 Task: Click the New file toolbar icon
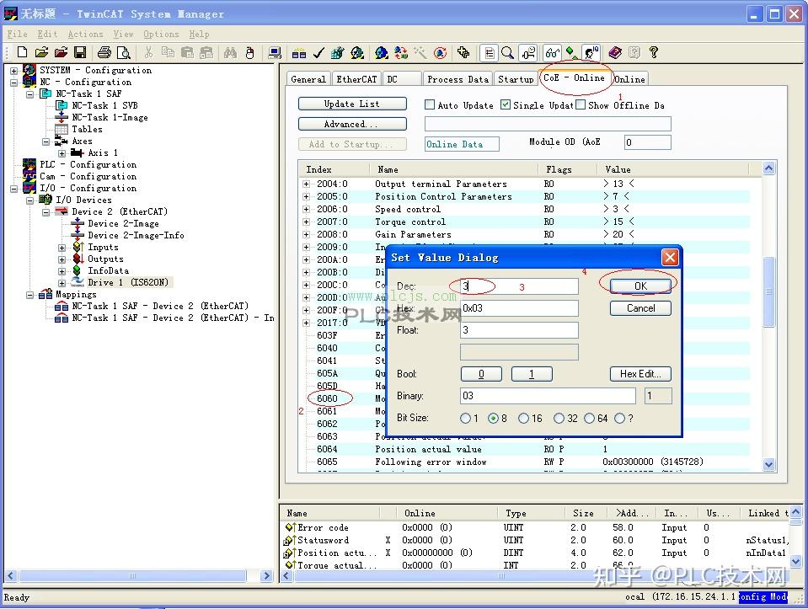pyautogui.click(x=23, y=53)
